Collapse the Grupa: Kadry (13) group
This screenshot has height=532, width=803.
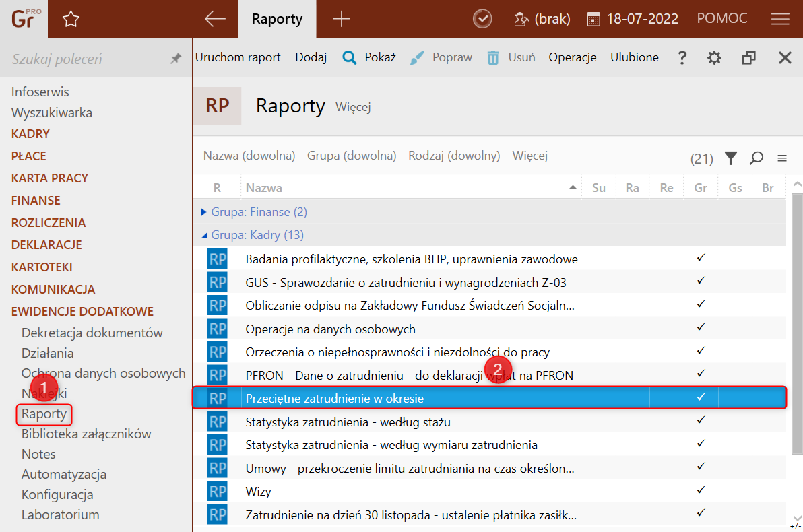204,236
